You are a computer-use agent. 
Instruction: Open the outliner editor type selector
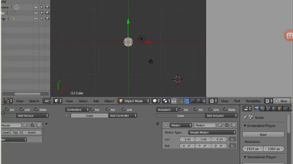[x=8, y=101]
